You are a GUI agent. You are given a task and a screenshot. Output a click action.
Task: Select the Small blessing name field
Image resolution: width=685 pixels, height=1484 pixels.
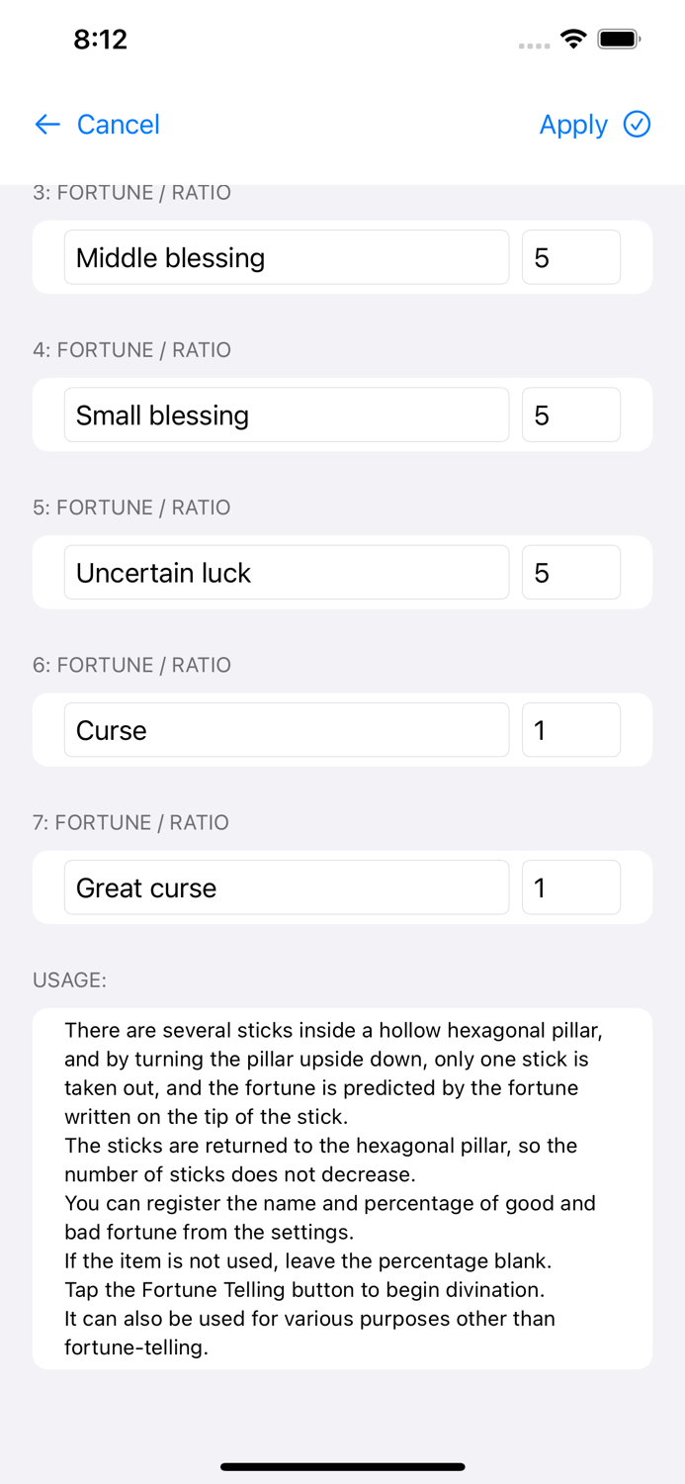coord(286,415)
